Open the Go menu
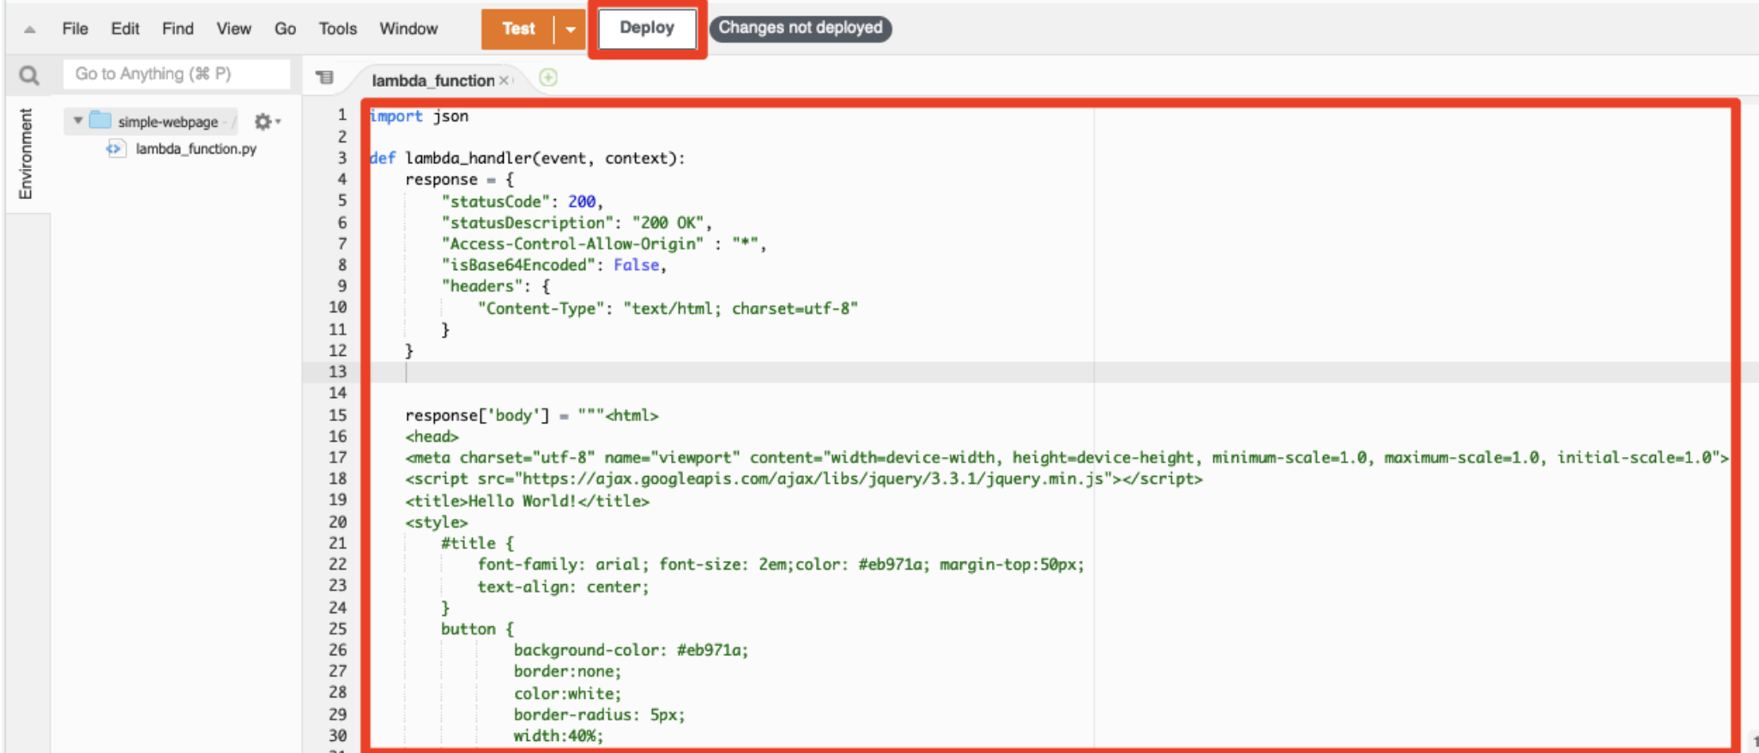Image resolution: width=1759 pixels, height=753 pixels. tap(285, 28)
